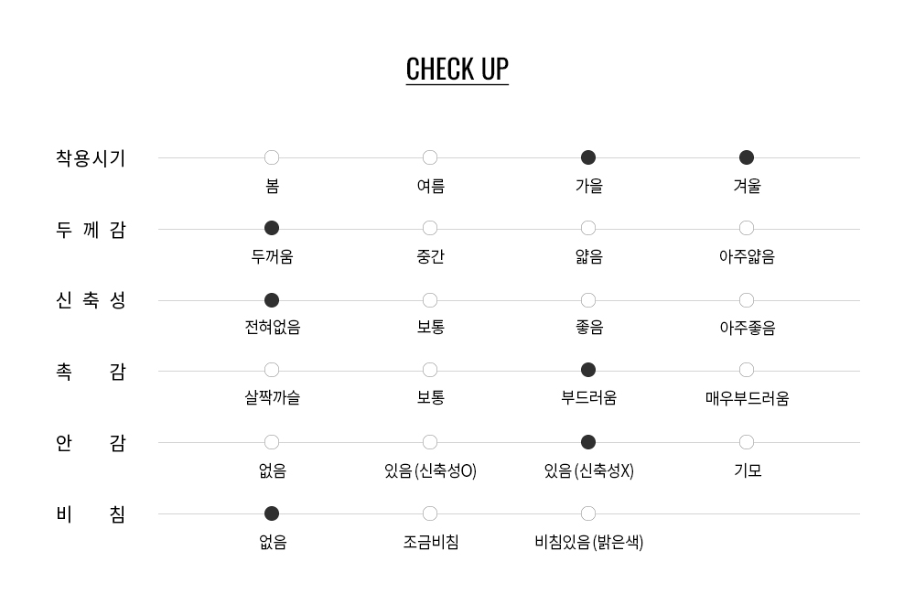The image size is (915, 605).
Task: Click the 착용시기 row label
Action: click(91, 158)
